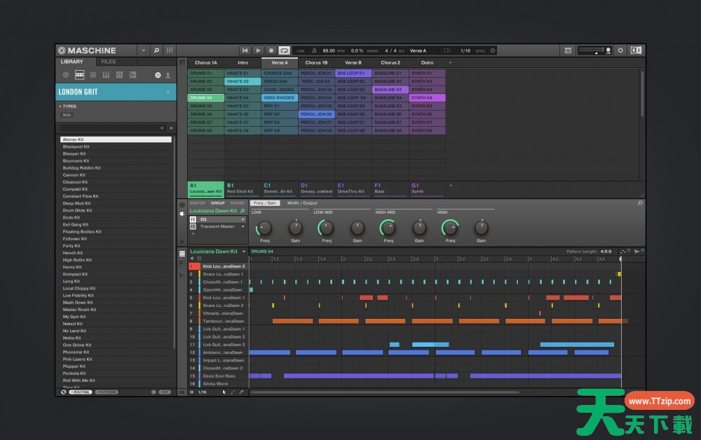Select the Intro scene
The height and width of the screenshot is (440, 701).
[243, 62]
